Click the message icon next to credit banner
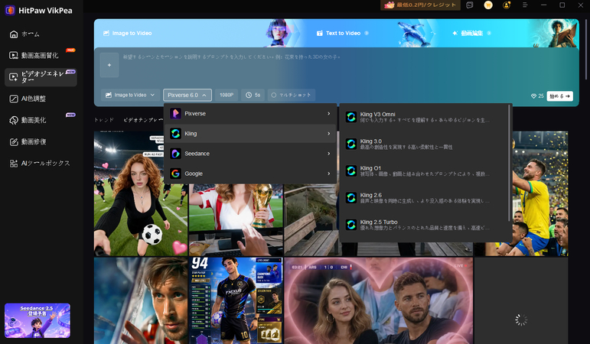The height and width of the screenshot is (344, 590). click(x=470, y=5)
